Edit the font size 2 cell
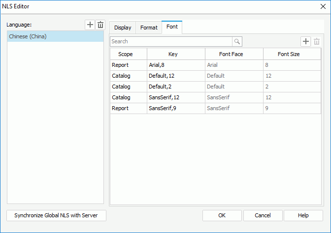The image size is (331, 233). pyautogui.click(x=292, y=87)
